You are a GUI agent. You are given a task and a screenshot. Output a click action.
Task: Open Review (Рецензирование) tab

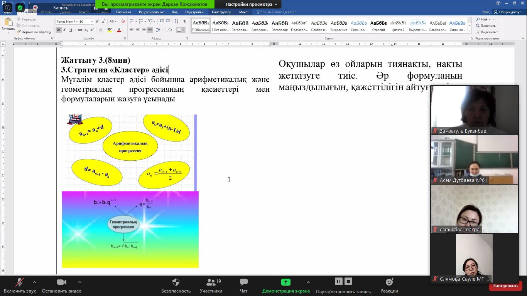tap(151, 12)
